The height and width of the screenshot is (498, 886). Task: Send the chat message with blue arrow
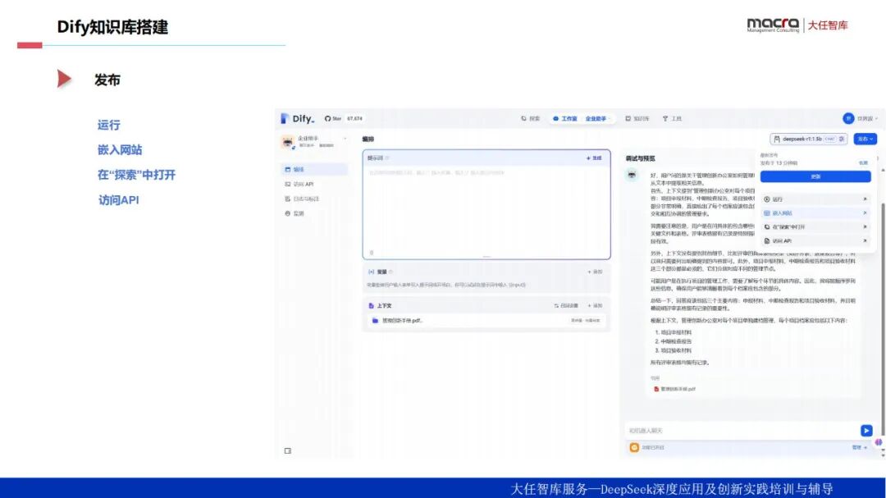pos(866,431)
